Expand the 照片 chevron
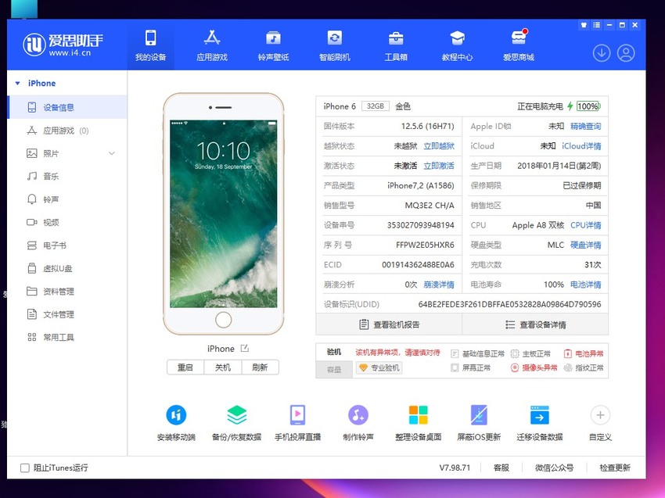Image resolution: width=665 pixels, height=498 pixels. 112,153
